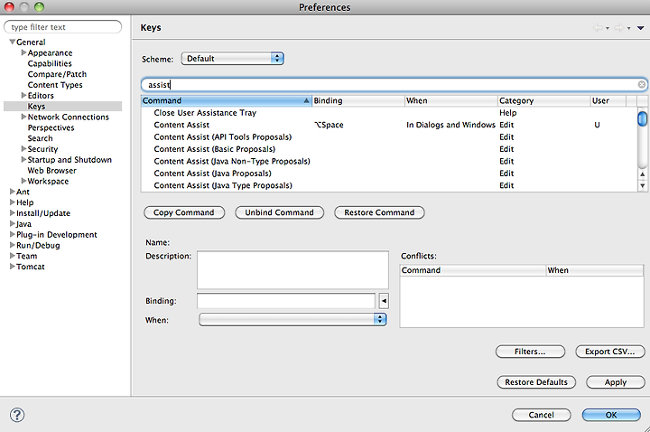Open the Web Browser preference page
Image resolution: width=650 pixels, height=432 pixels.
tap(52, 171)
